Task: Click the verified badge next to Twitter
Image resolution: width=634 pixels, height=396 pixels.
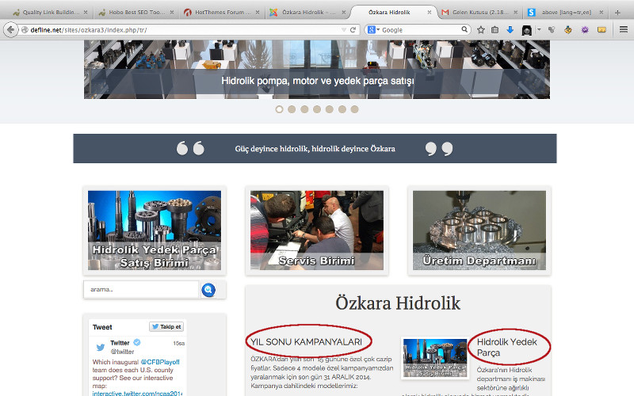Action: point(137,342)
